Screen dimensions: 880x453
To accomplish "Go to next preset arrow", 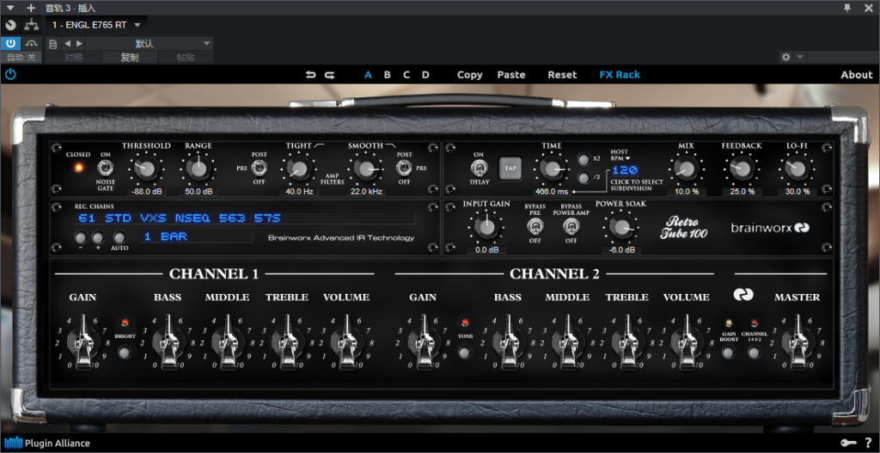I will 79,44.
